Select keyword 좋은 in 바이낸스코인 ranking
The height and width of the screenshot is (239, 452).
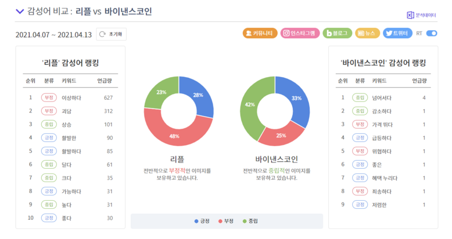coord(376,165)
